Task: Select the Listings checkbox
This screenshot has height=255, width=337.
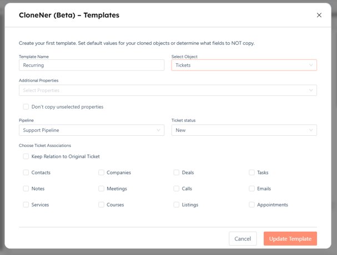Action: click(177, 205)
